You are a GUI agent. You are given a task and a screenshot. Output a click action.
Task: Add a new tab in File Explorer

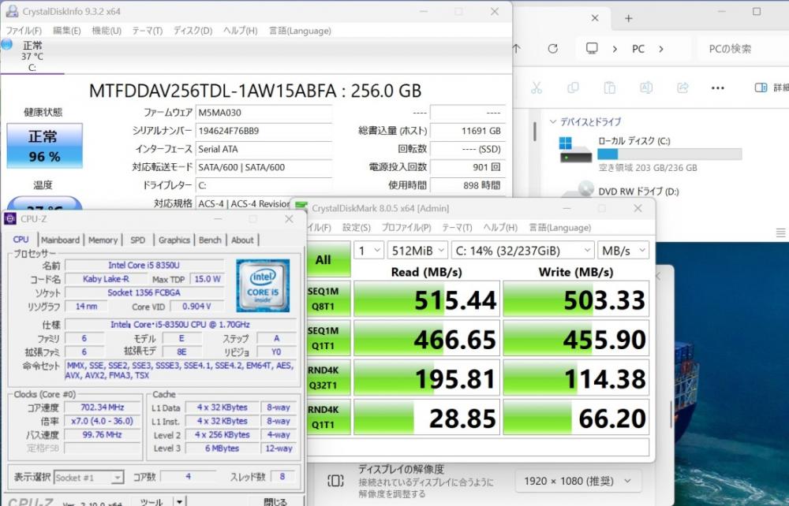click(x=629, y=18)
